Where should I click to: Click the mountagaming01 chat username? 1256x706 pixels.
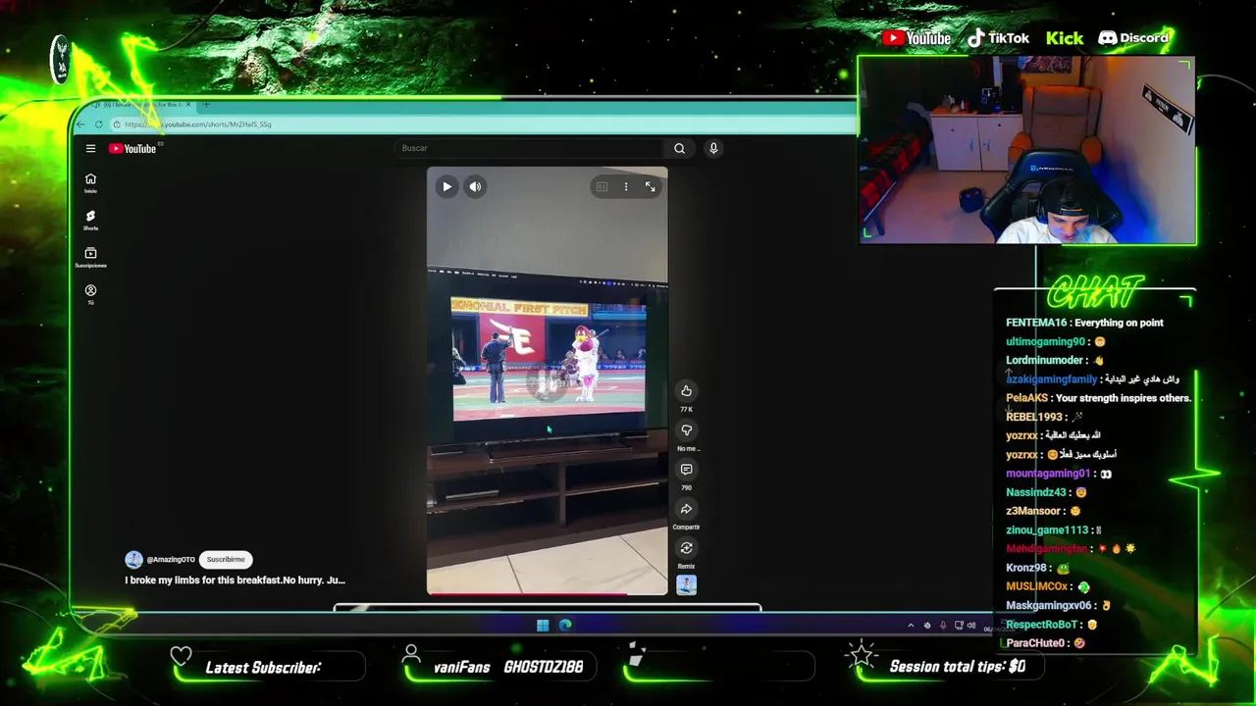pos(1048,474)
